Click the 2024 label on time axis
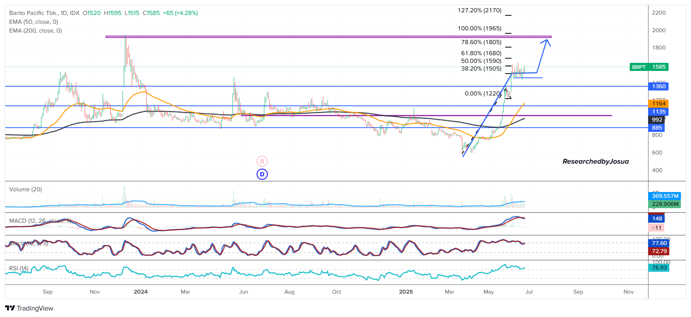The height and width of the screenshot is (317, 691). (x=141, y=292)
